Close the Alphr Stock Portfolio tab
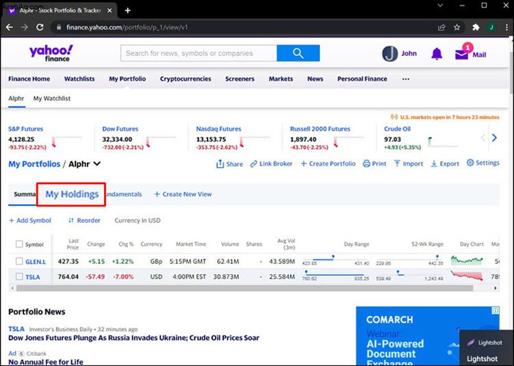Viewport: 514px width, 366px height. [x=110, y=10]
